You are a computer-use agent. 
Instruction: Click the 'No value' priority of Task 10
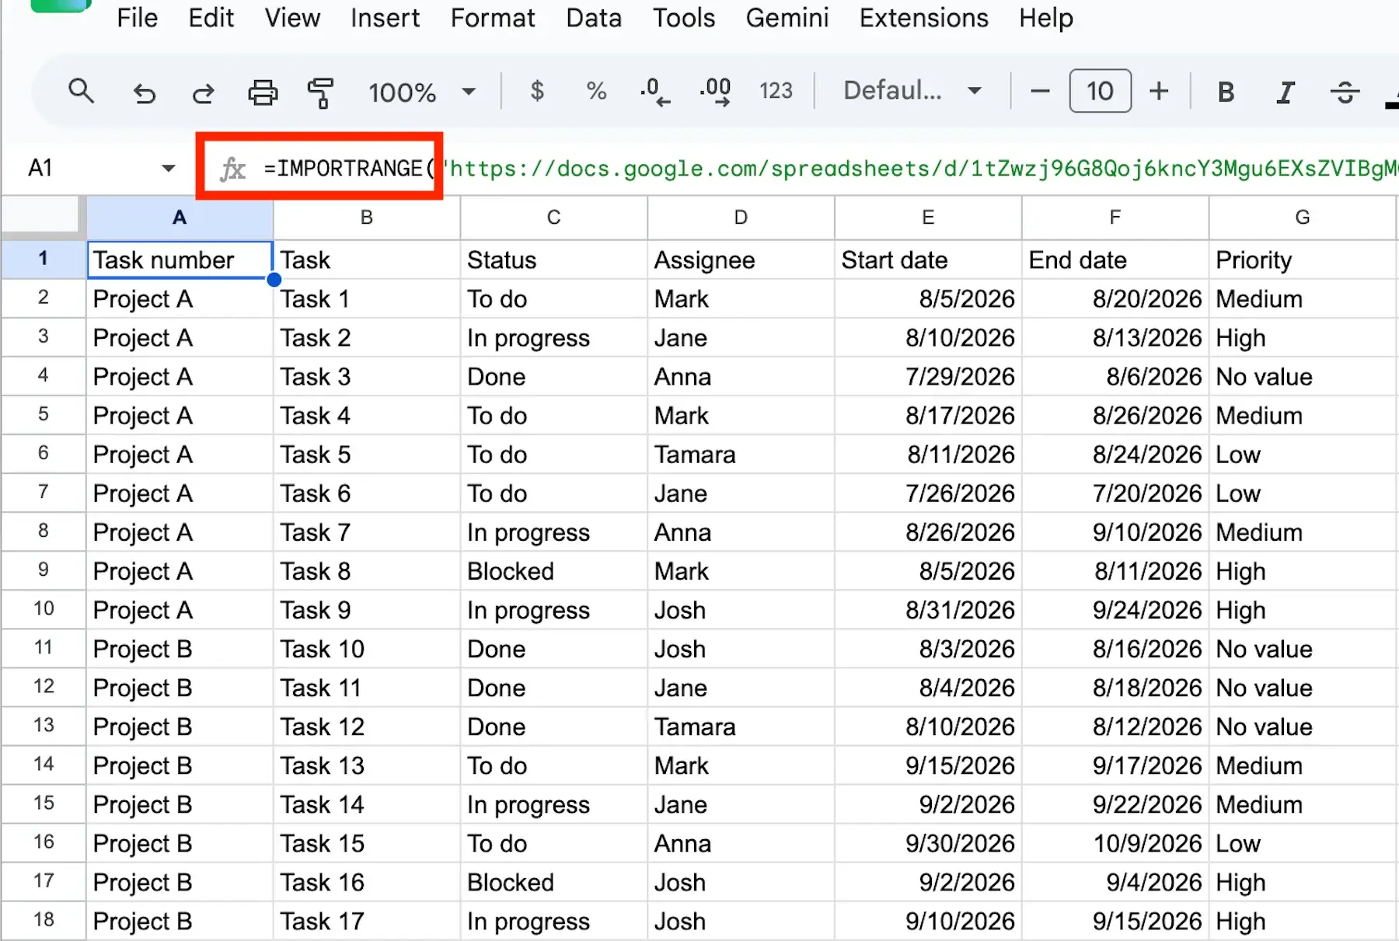[1303, 649]
